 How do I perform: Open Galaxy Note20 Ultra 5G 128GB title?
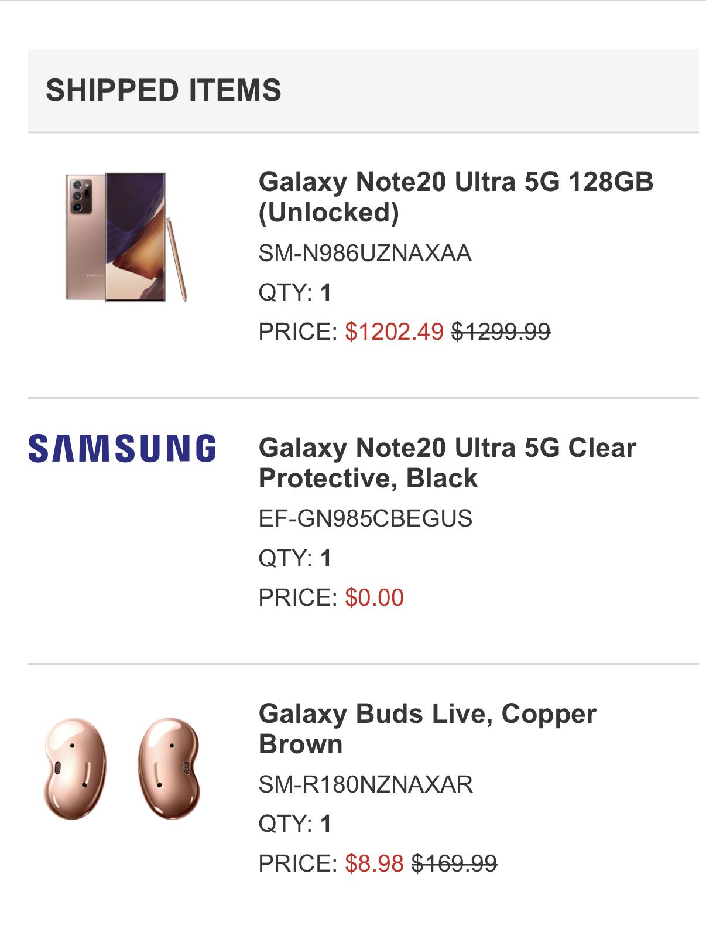pyautogui.click(x=456, y=197)
